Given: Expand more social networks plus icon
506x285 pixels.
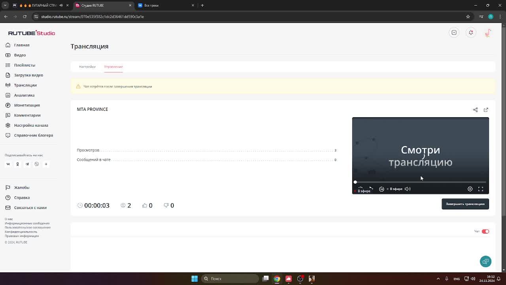Looking at the screenshot, I should tap(46, 164).
